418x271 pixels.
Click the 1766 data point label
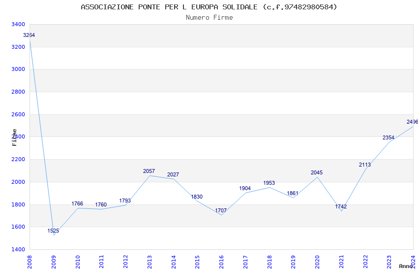point(77,203)
